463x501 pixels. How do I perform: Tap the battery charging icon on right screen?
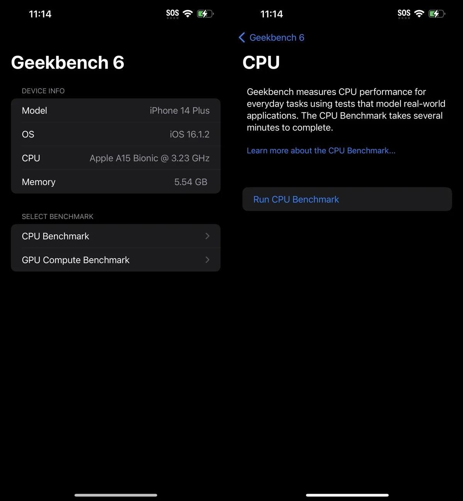(436, 14)
